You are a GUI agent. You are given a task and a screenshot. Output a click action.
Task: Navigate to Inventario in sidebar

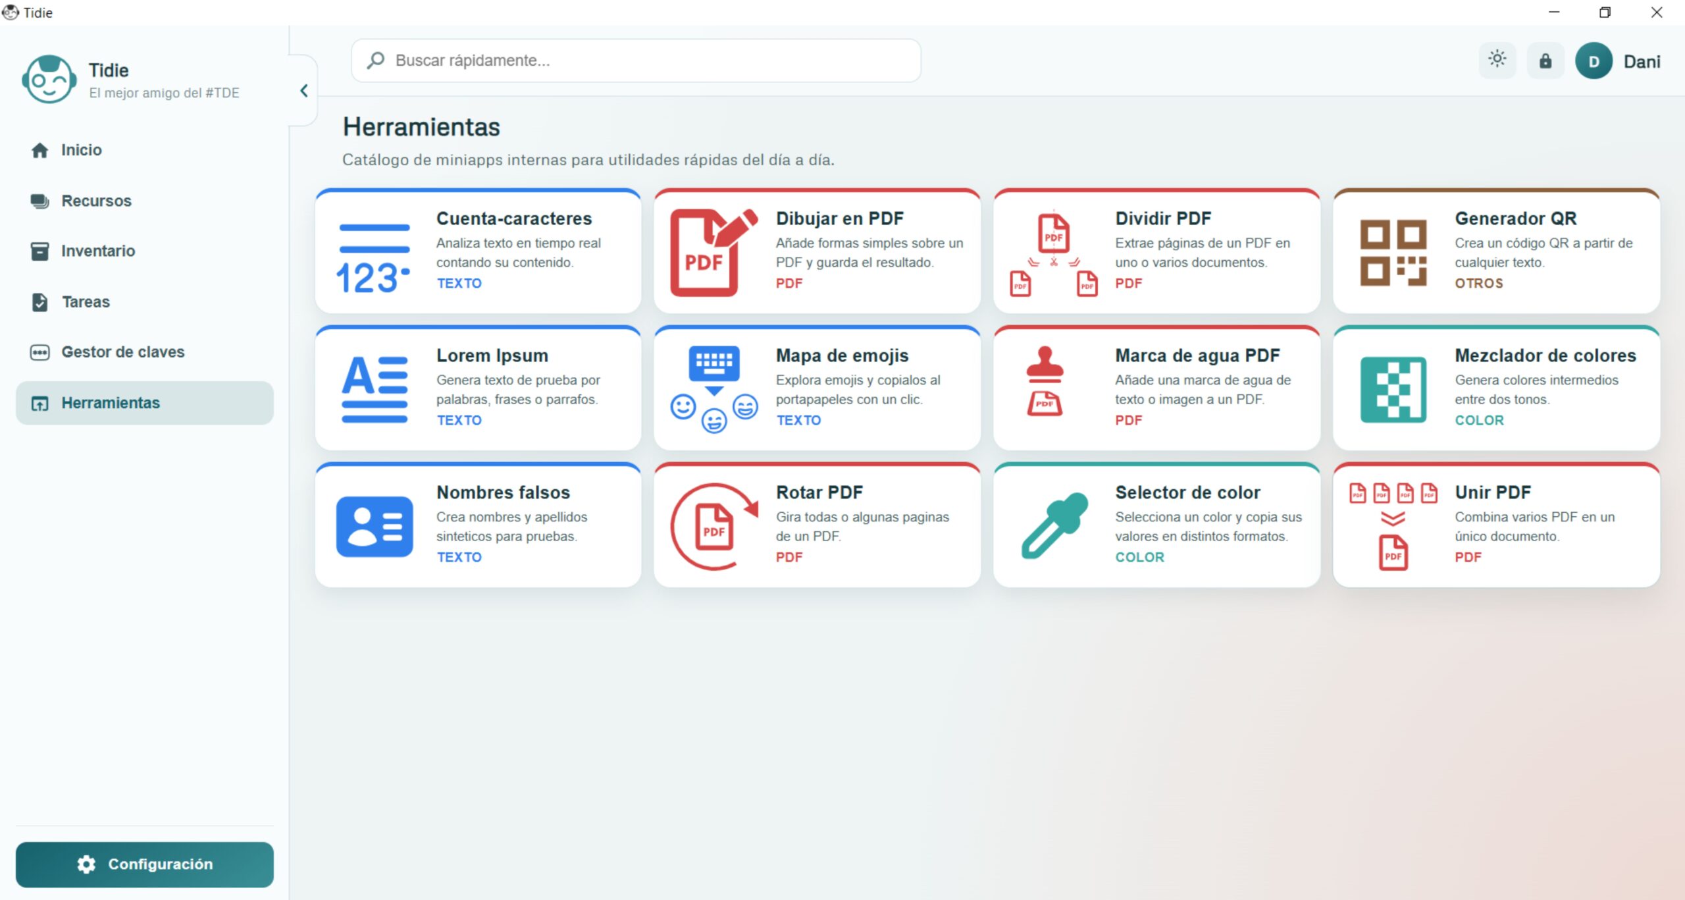98,251
